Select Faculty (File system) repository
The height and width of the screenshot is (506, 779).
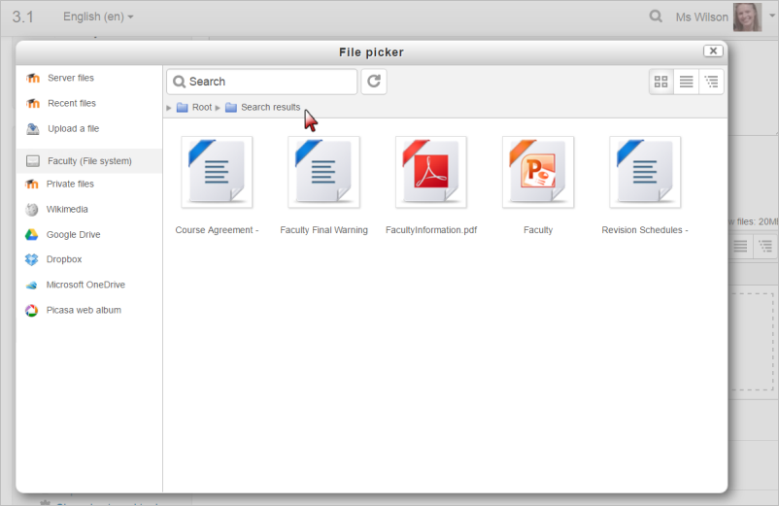88,161
